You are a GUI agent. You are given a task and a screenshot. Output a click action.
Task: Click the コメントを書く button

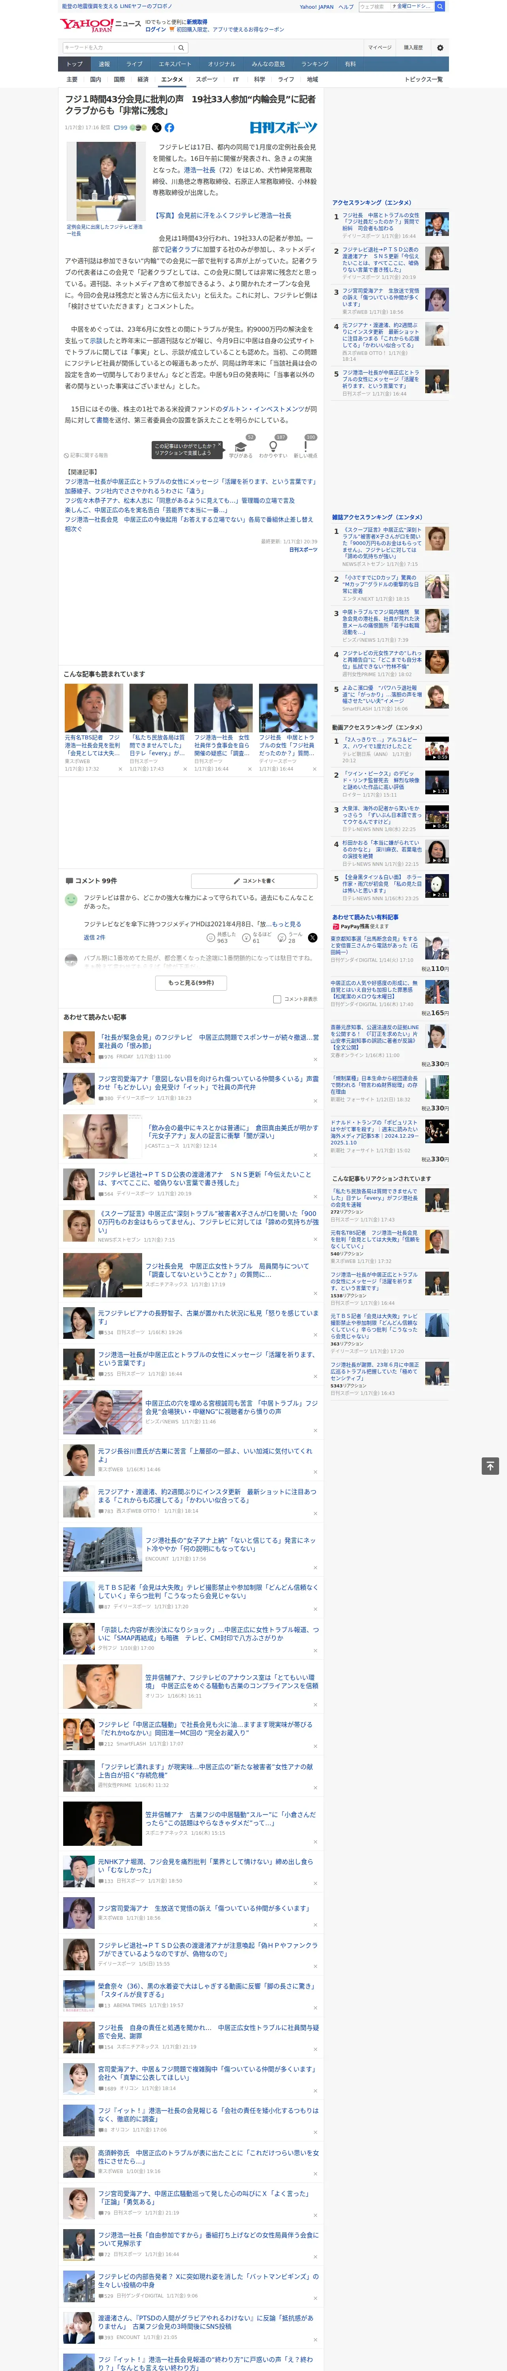(x=254, y=881)
